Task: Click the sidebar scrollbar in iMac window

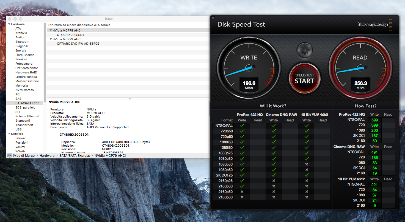Action: [x=45, y=62]
